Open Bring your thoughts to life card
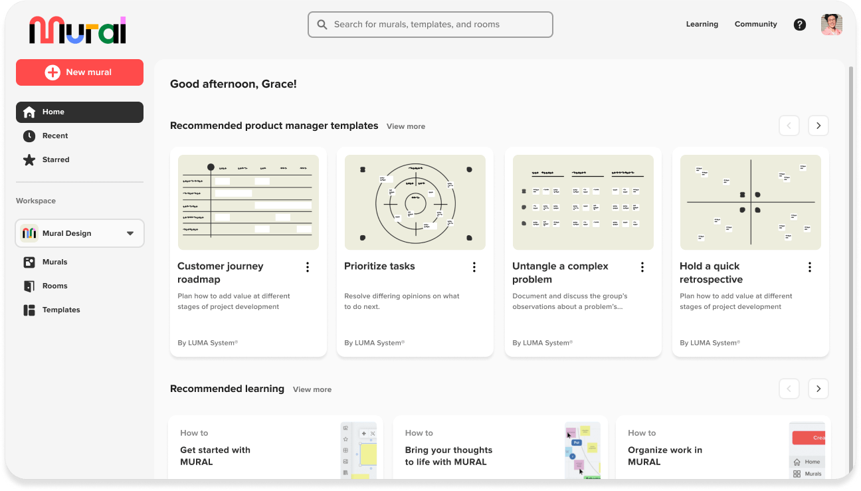The height and width of the screenshot is (491, 861). point(500,448)
